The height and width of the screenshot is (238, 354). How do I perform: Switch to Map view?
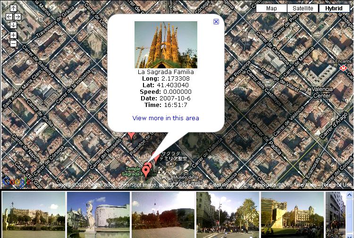[x=271, y=8]
